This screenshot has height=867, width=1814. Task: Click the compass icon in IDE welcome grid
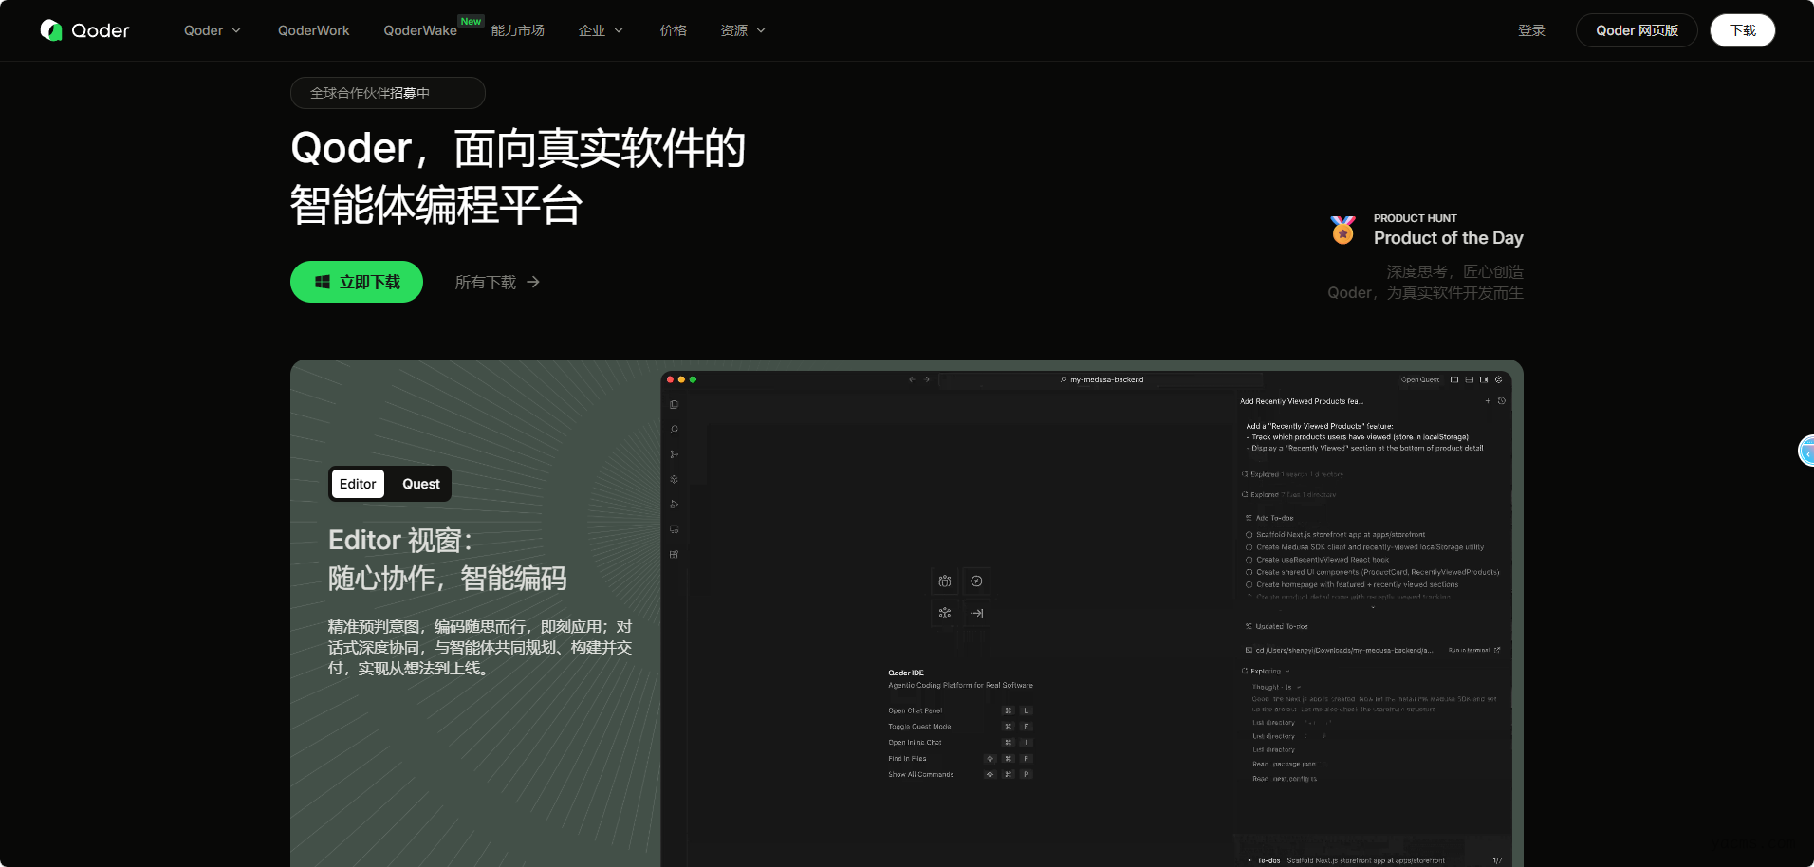976,581
